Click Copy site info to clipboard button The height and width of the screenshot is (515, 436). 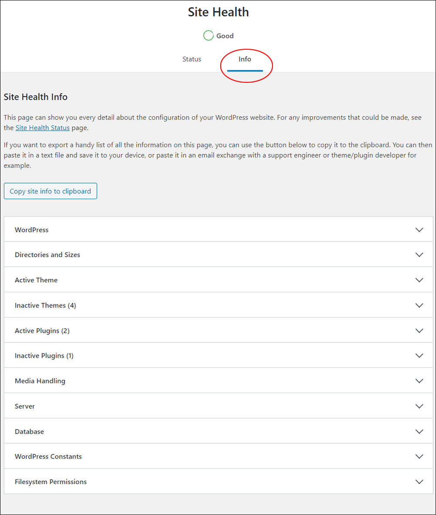(x=50, y=191)
